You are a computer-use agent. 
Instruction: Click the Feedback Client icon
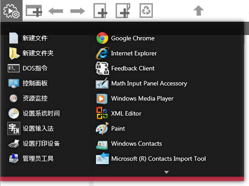pos(102,68)
